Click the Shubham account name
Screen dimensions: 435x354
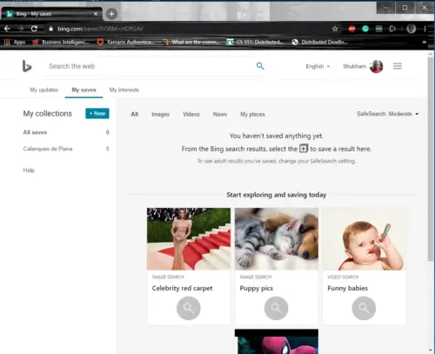pos(354,66)
